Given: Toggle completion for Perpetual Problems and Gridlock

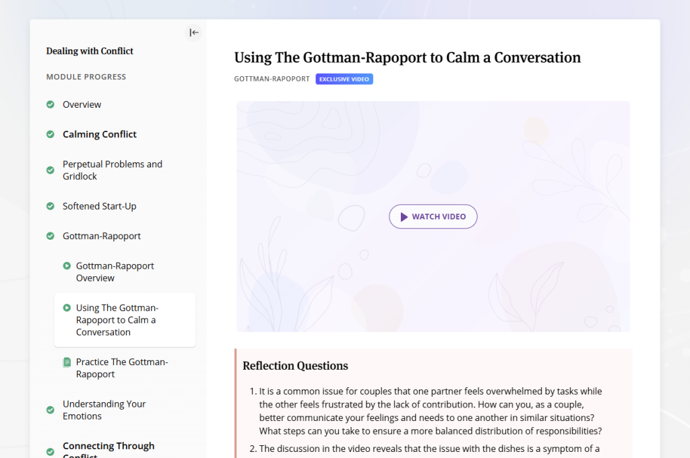Looking at the screenshot, I should point(50,170).
